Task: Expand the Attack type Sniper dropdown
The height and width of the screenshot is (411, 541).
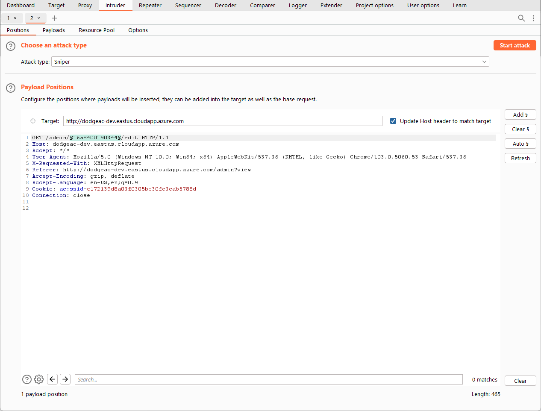Action: click(270, 62)
